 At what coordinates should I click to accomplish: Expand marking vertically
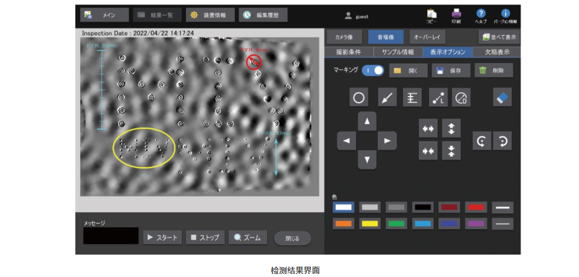pyautogui.click(x=451, y=128)
